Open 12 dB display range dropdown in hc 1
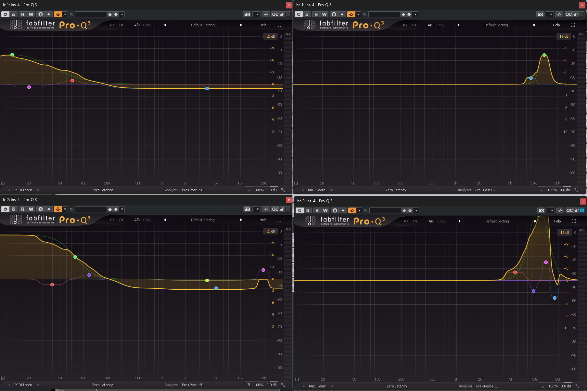This screenshot has height=391, width=587. pos(564,36)
